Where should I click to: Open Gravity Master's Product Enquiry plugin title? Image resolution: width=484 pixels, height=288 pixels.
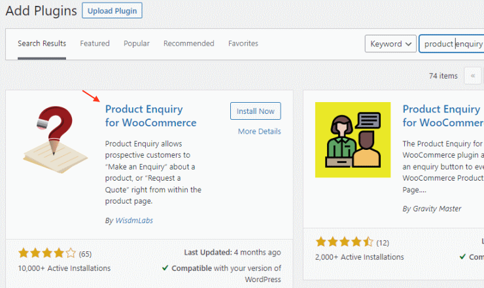click(443, 116)
